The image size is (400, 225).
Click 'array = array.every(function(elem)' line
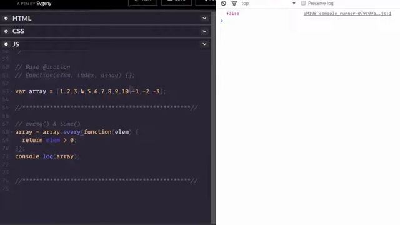pyautogui.click(x=77, y=132)
